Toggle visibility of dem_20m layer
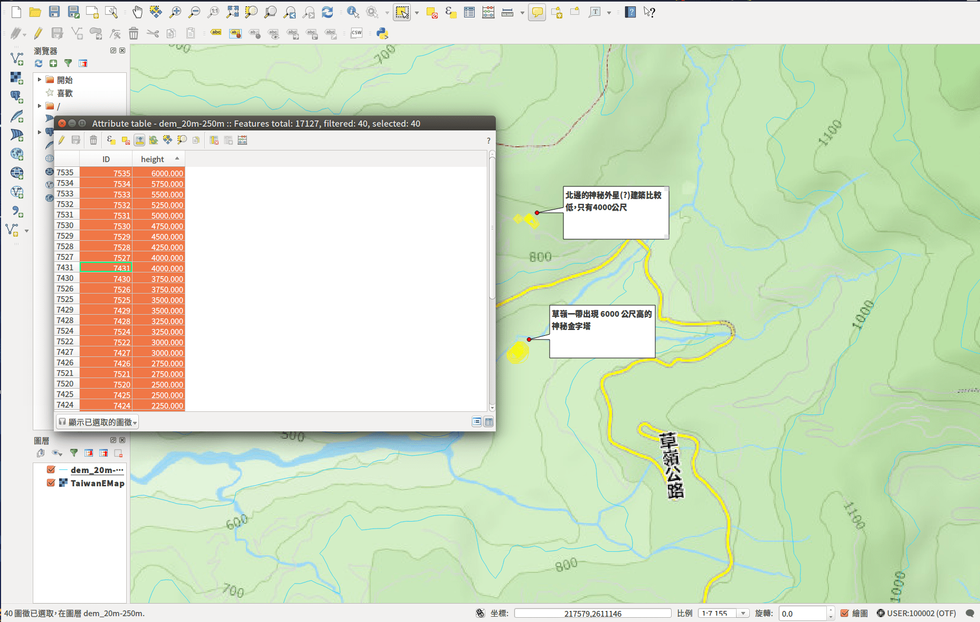Viewport: 980px width, 622px height. pyautogui.click(x=51, y=469)
